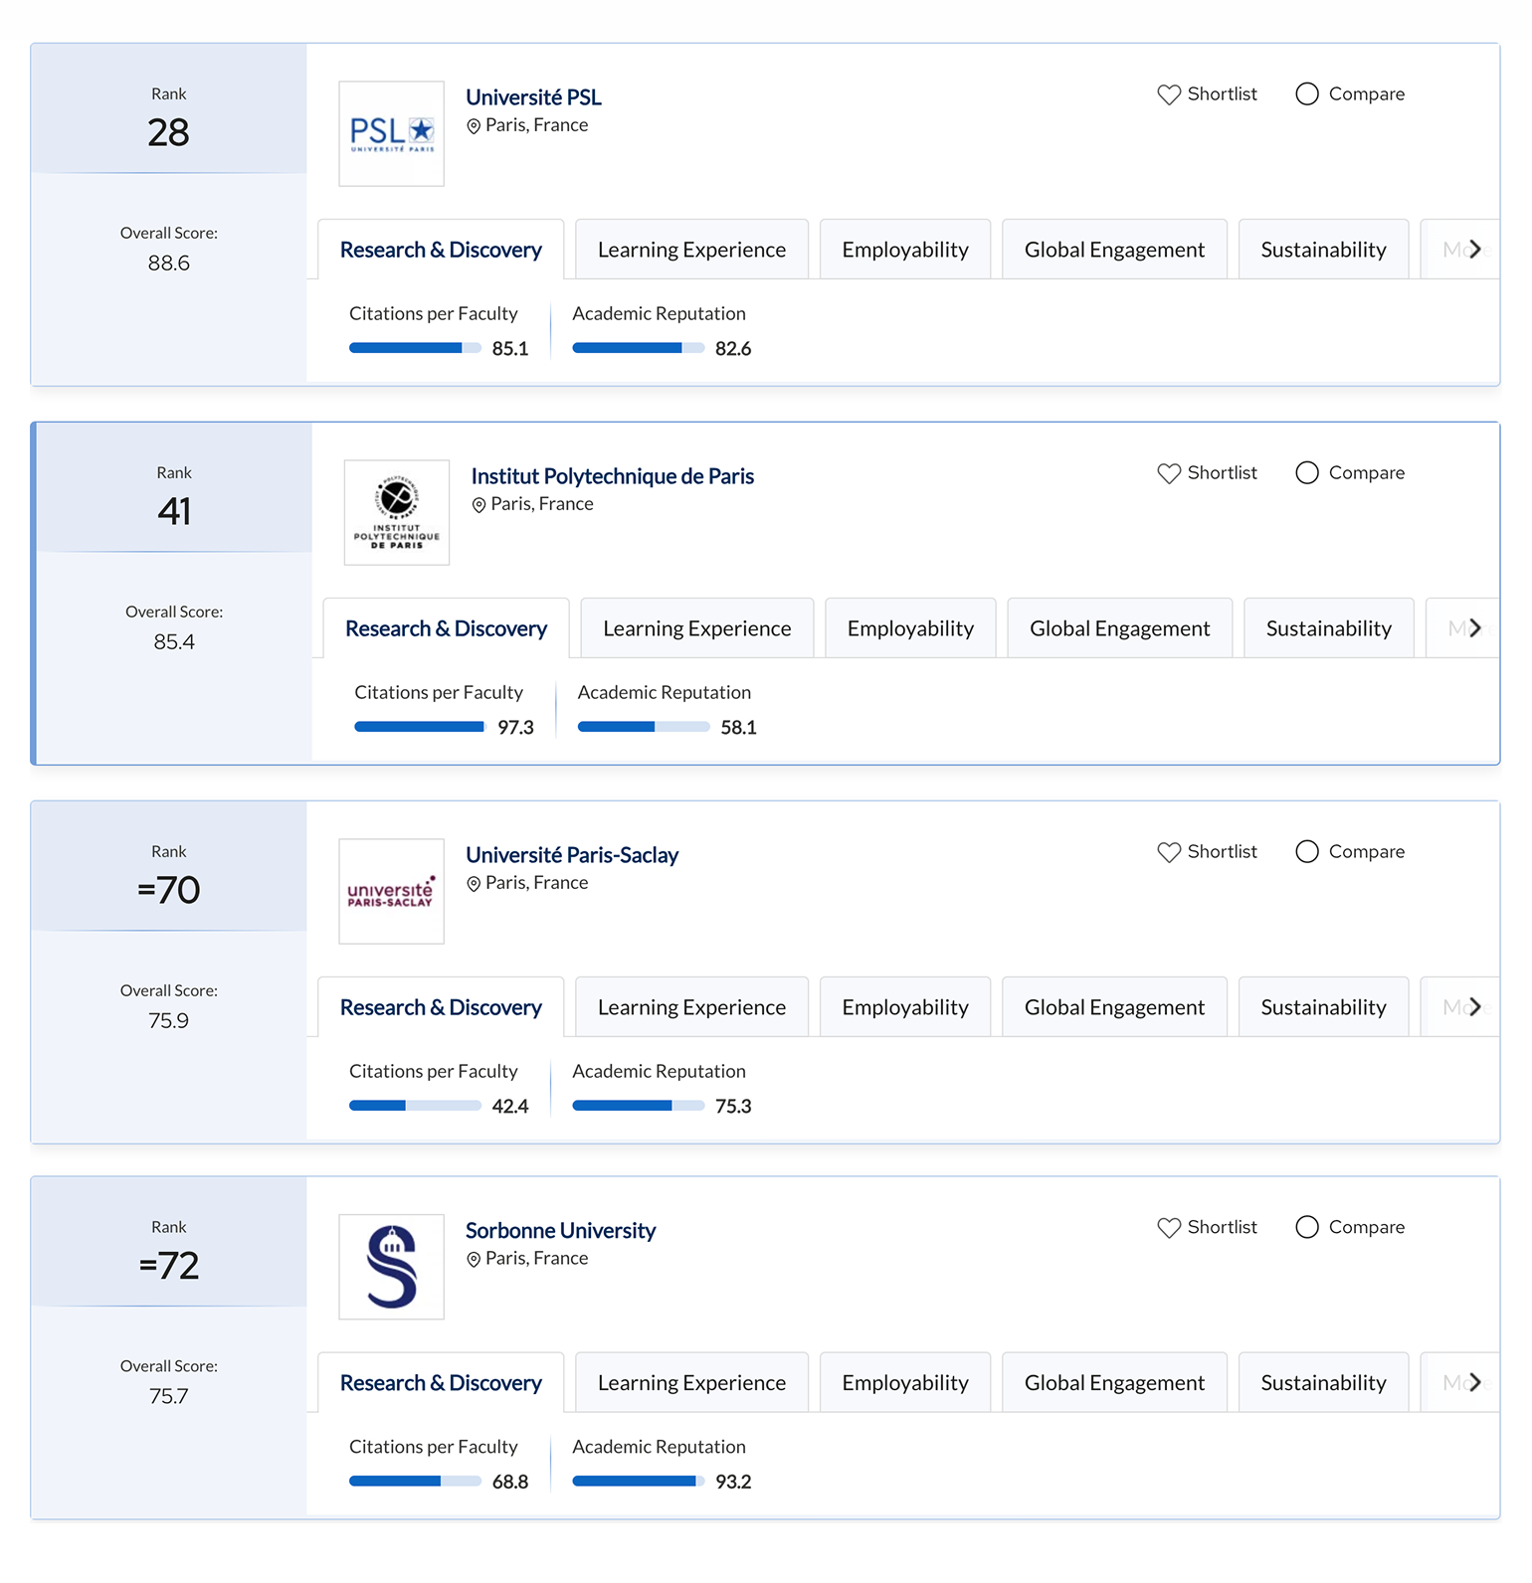The width and height of the screenshot is (1532, 1583).
Task: Open Sustainability tab on Sorbonne card
Action: point(1323,1383)
